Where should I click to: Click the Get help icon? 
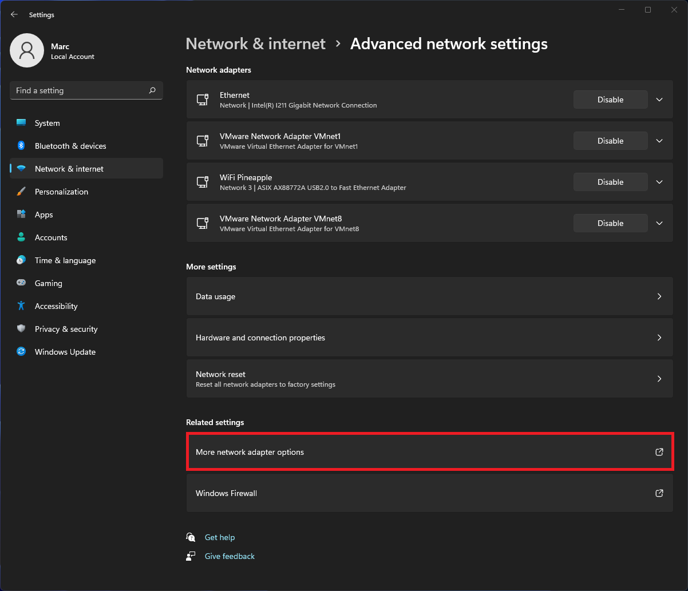[x=191, y=537]
